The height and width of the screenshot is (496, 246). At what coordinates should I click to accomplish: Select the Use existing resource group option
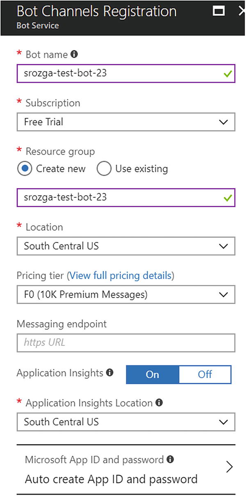[104, 168]
